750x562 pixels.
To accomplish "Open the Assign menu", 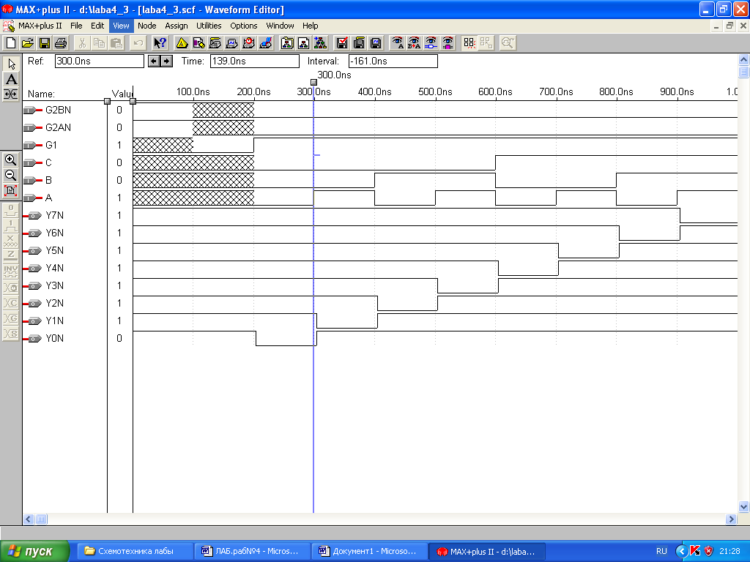I will tap(177, 26).
